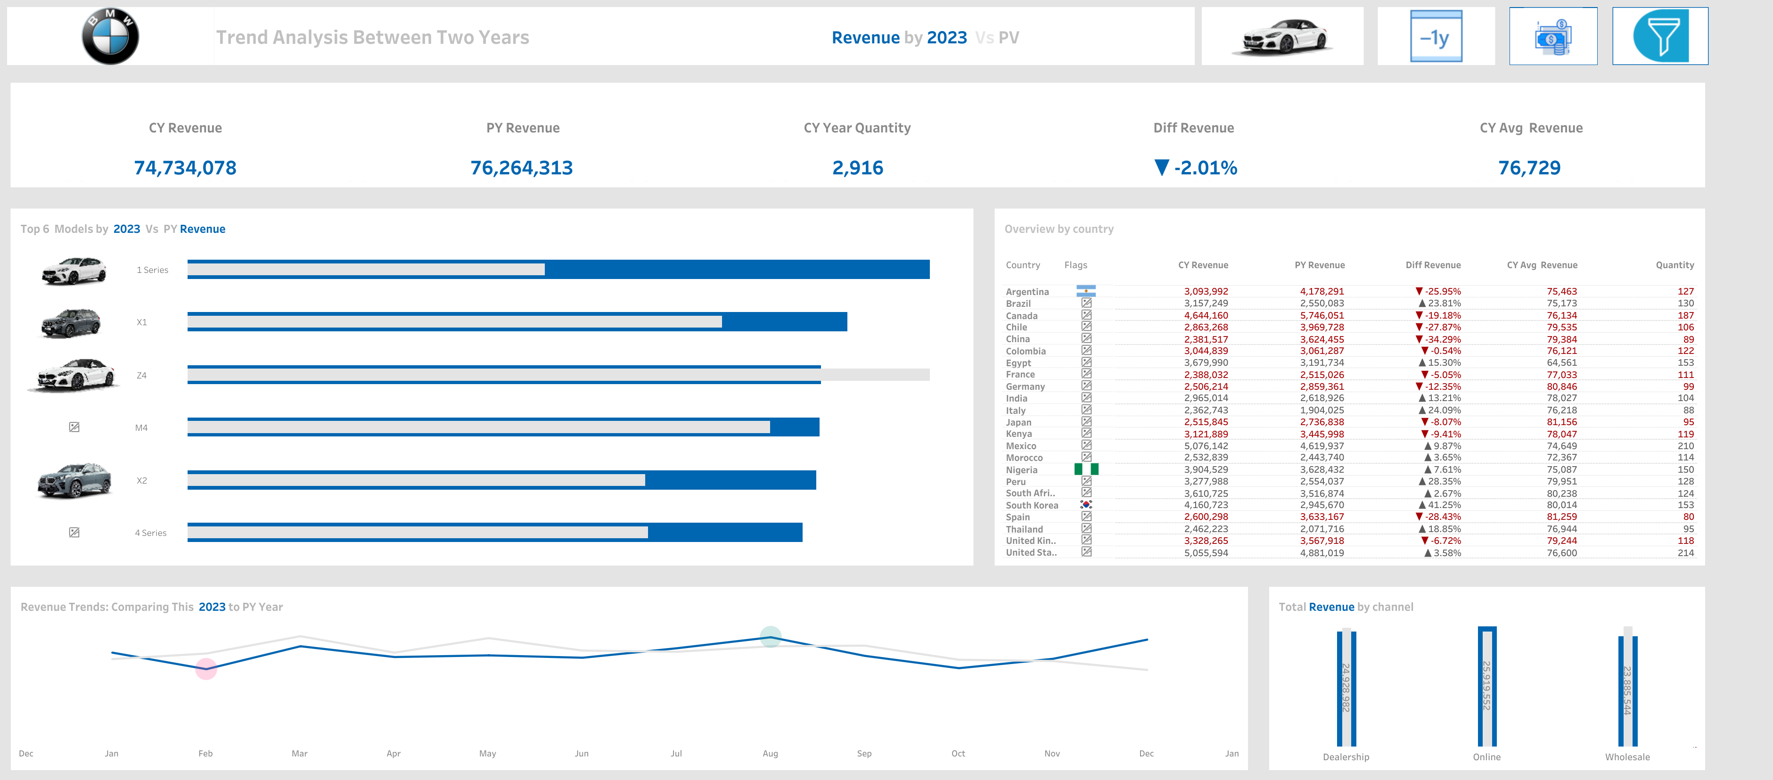Select the Egypt country row label
Image resolution: width=1773 pixels, height=780 pixels.
(1018, 363)
